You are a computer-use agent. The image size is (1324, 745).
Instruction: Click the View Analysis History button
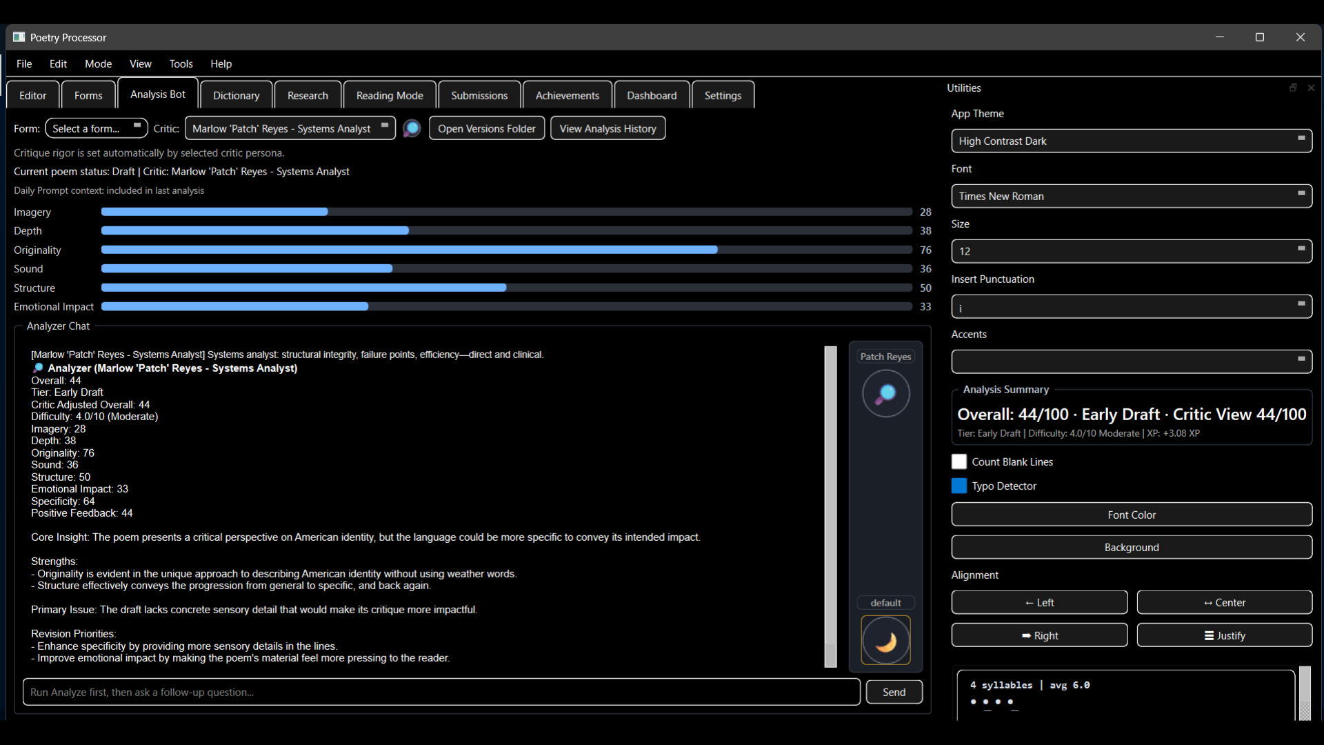608,128
